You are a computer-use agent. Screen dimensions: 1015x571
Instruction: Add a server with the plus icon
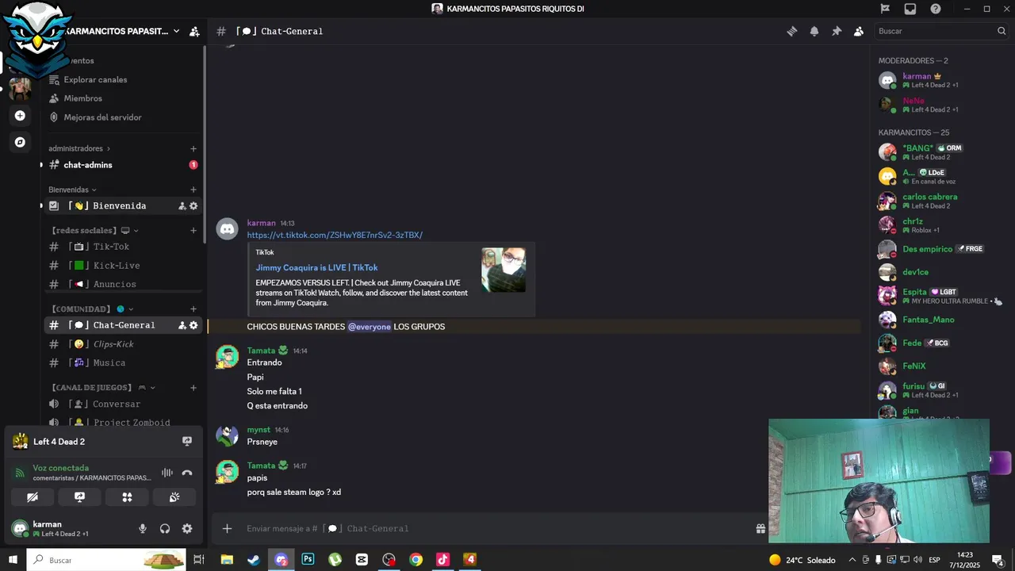coord(20,116)
